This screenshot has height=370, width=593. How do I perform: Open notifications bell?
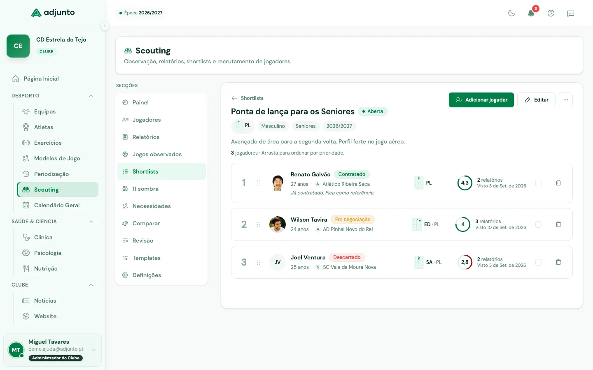click(x=531, y=13)
